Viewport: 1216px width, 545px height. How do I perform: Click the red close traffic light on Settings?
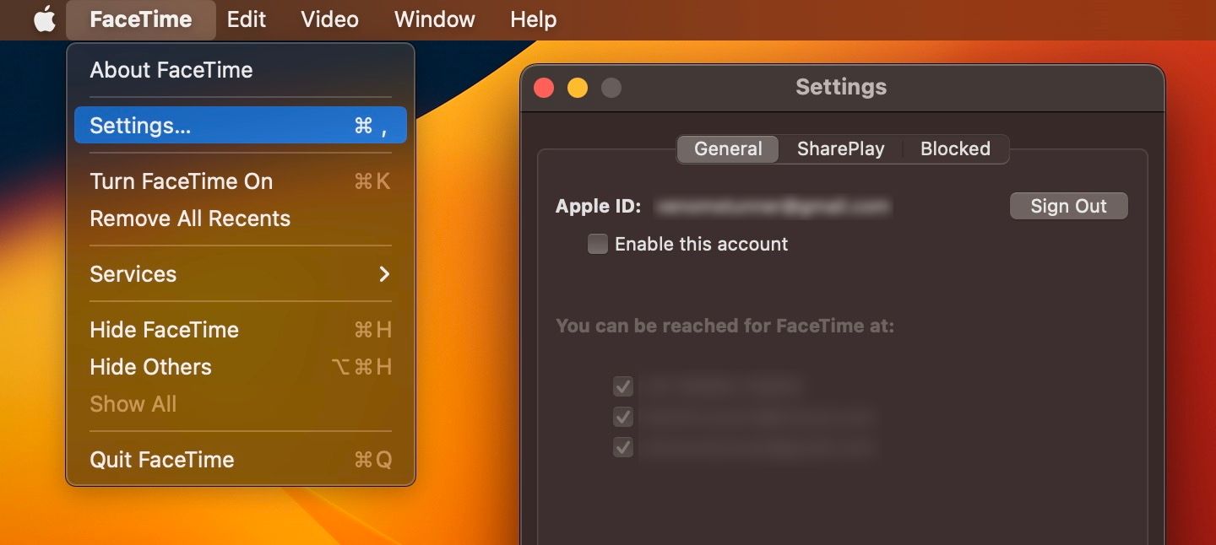[x=543, y=87]
